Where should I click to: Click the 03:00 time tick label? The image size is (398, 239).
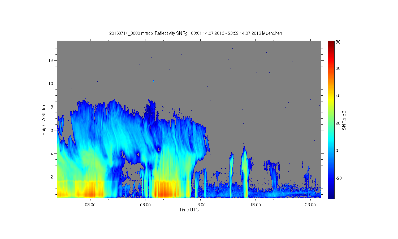coord(90,205)
